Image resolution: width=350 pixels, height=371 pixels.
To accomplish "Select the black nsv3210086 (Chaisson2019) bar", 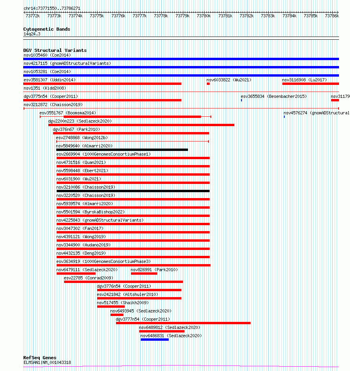I will [133, 191].
